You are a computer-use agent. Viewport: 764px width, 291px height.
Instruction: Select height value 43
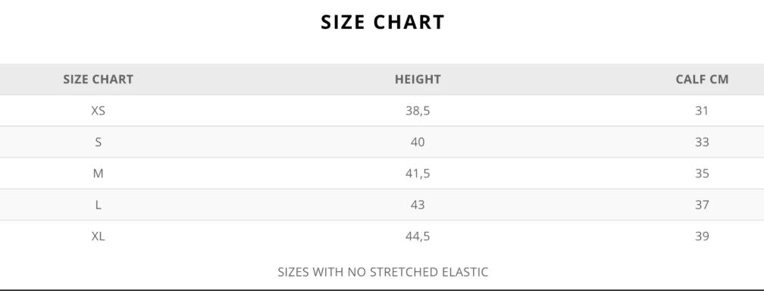(x=418, y=205)
